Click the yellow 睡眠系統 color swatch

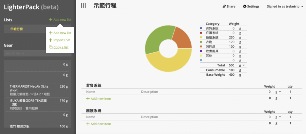pos(201,37)
